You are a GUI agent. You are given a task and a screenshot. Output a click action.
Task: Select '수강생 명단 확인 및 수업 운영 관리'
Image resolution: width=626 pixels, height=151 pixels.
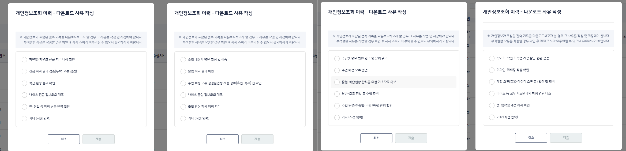[337, 58]
